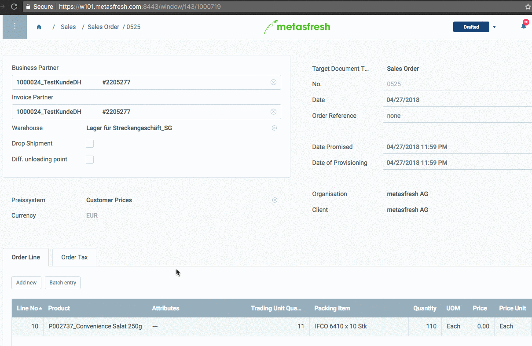This screenshot has height=346, width=532.
Task: Enable the Drop Shipment checkbox
Action: coord(90,143)
